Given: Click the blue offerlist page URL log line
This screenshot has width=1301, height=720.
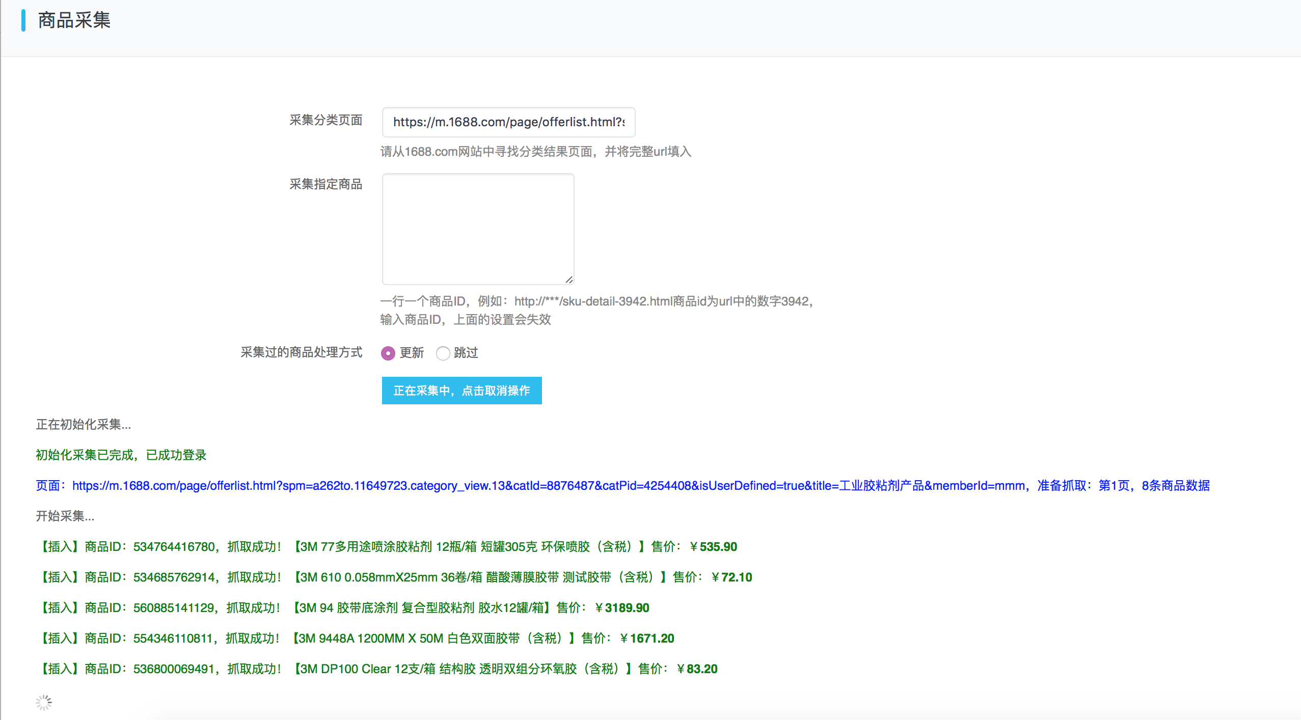Looking at the screenshot, I should coord(622,486).
